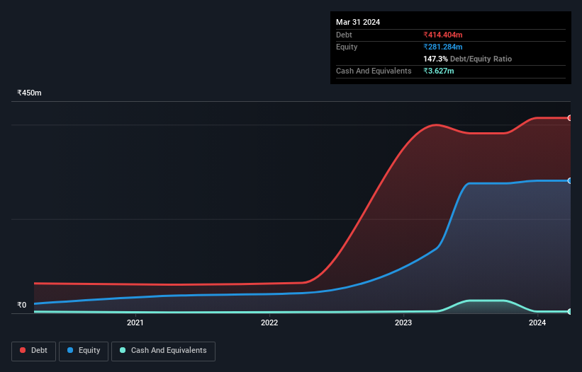
Task: Click the ₹414.404m debt value
Action: tap(443, 35)
